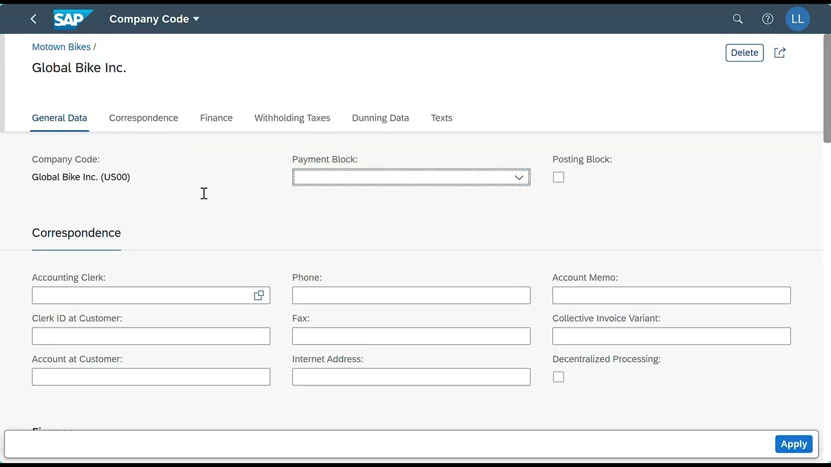Open the help question mark icon
831x467 pixels.
click(767, 19)
